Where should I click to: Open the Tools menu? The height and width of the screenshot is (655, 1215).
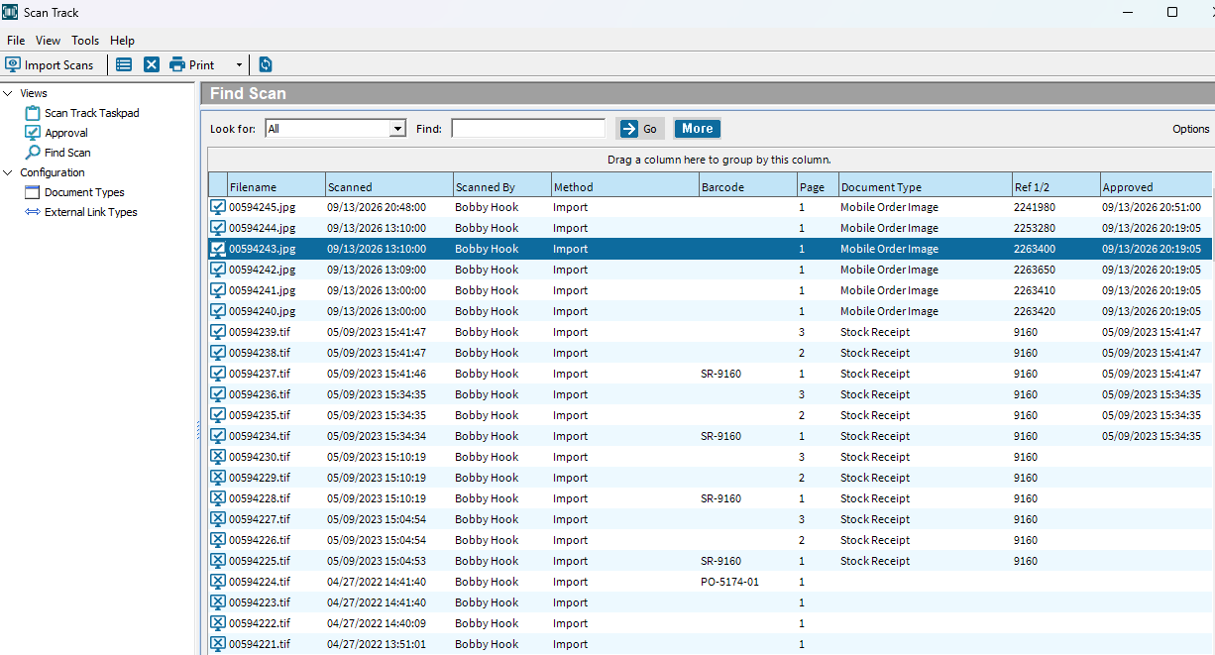coord(85,41)
